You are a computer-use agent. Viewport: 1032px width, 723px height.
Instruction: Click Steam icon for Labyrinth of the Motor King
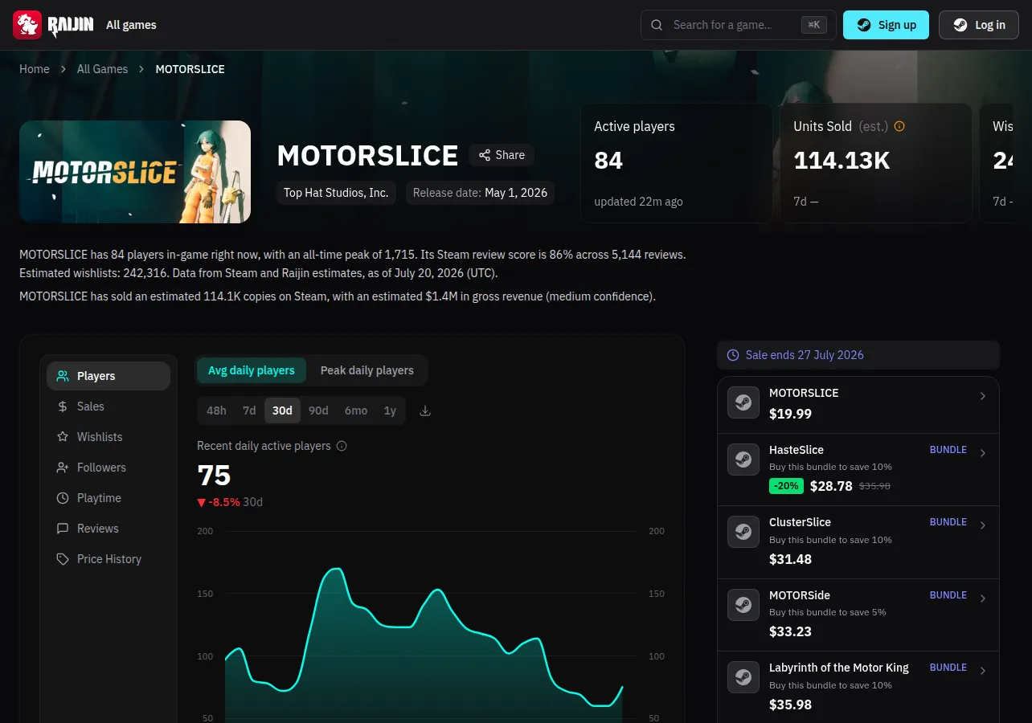(743, 677)
